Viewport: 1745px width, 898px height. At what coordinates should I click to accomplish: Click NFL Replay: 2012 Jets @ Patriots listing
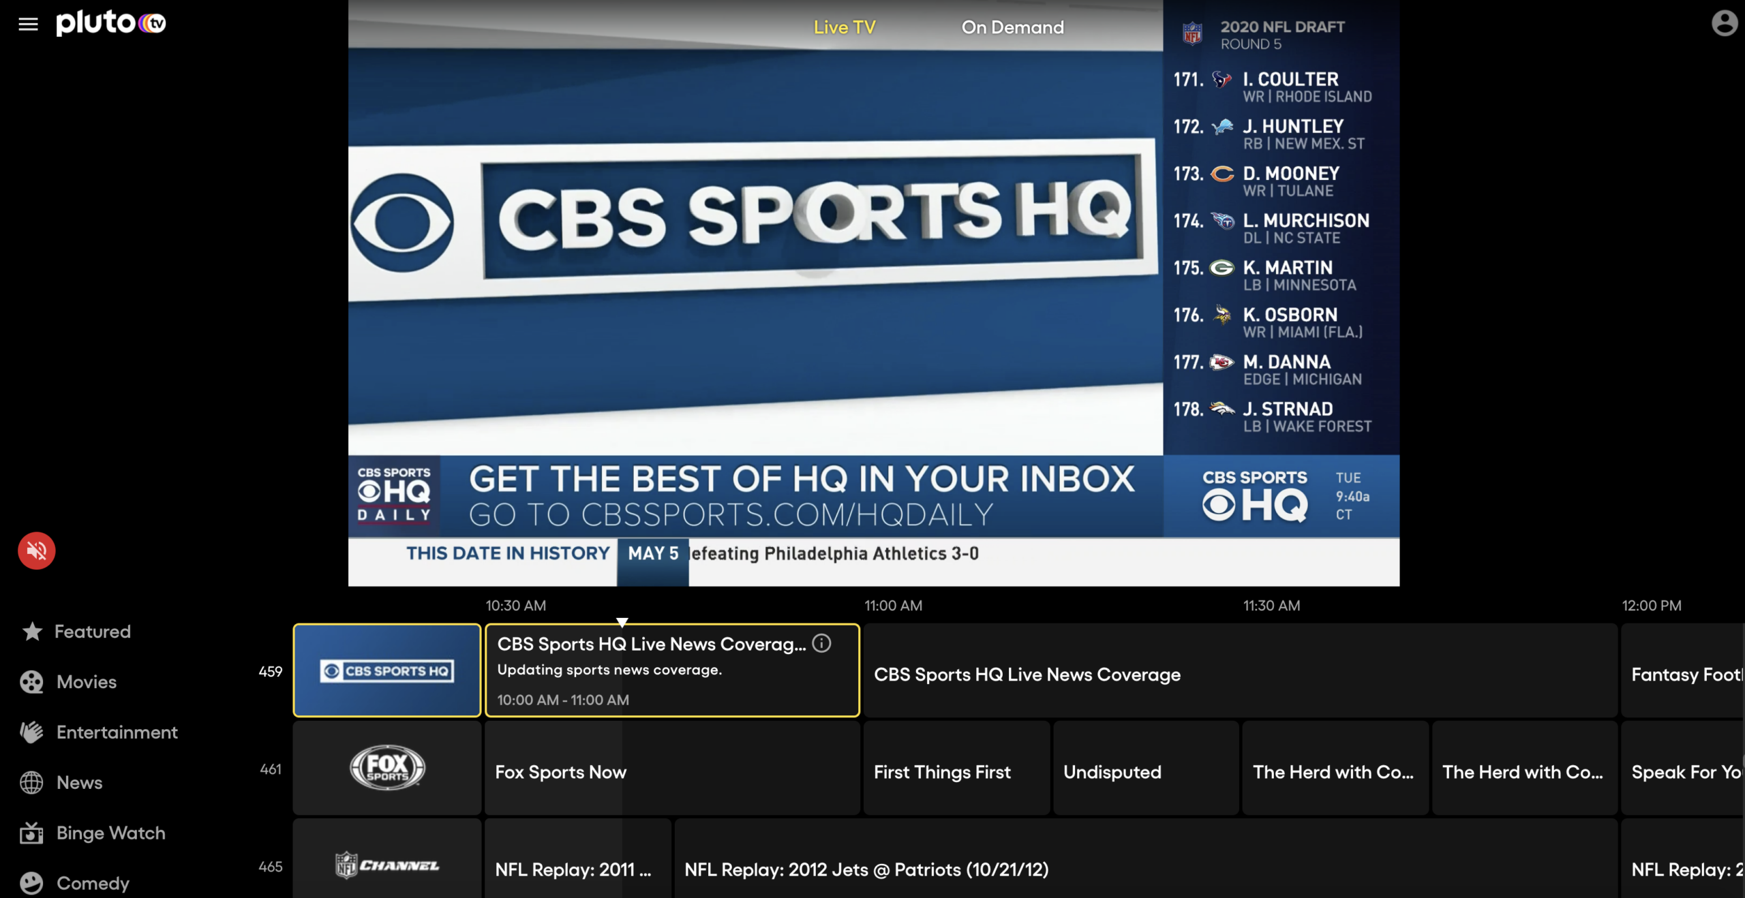point(866,869)
